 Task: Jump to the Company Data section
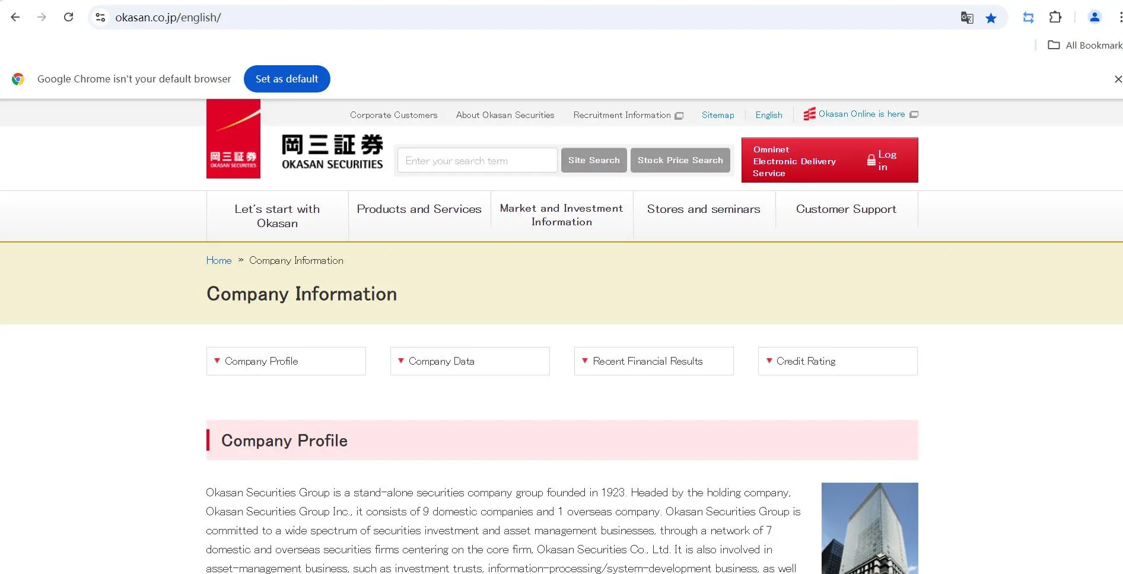click(x=470, y=361)
